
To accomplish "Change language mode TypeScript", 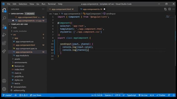I will [131, 95].
